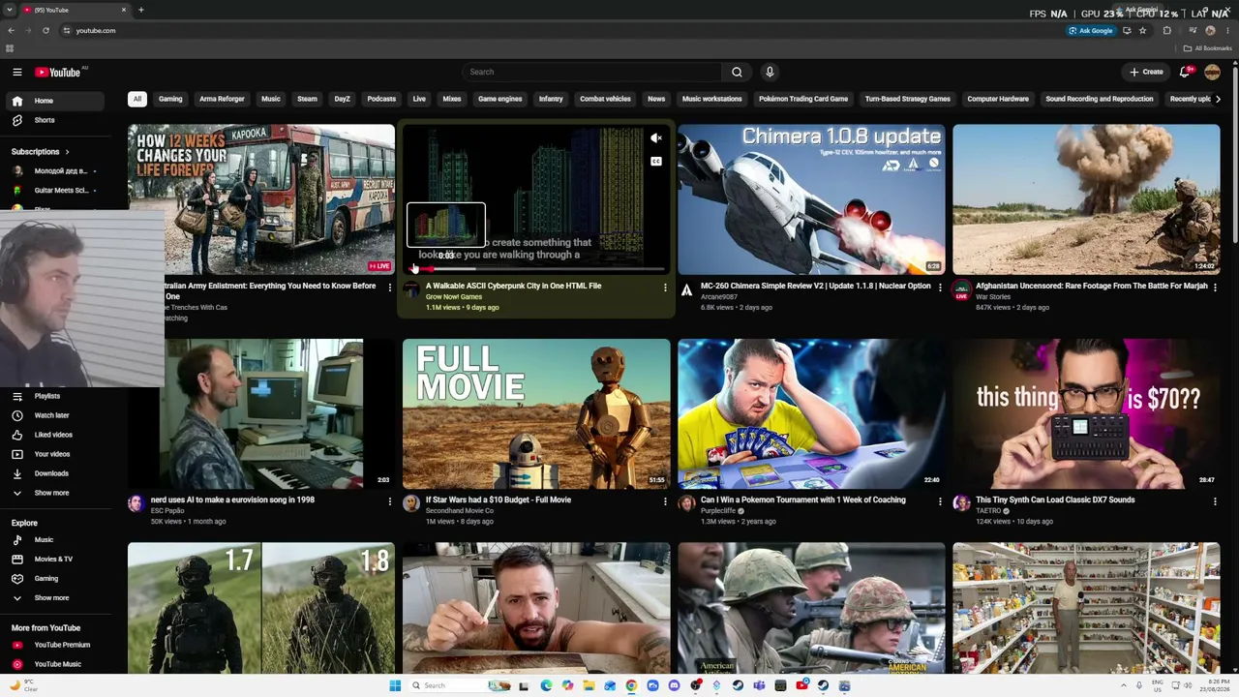The width and height of the screenshot is (1239, 697).
Task: Click the Create button
Action: 1146,72
